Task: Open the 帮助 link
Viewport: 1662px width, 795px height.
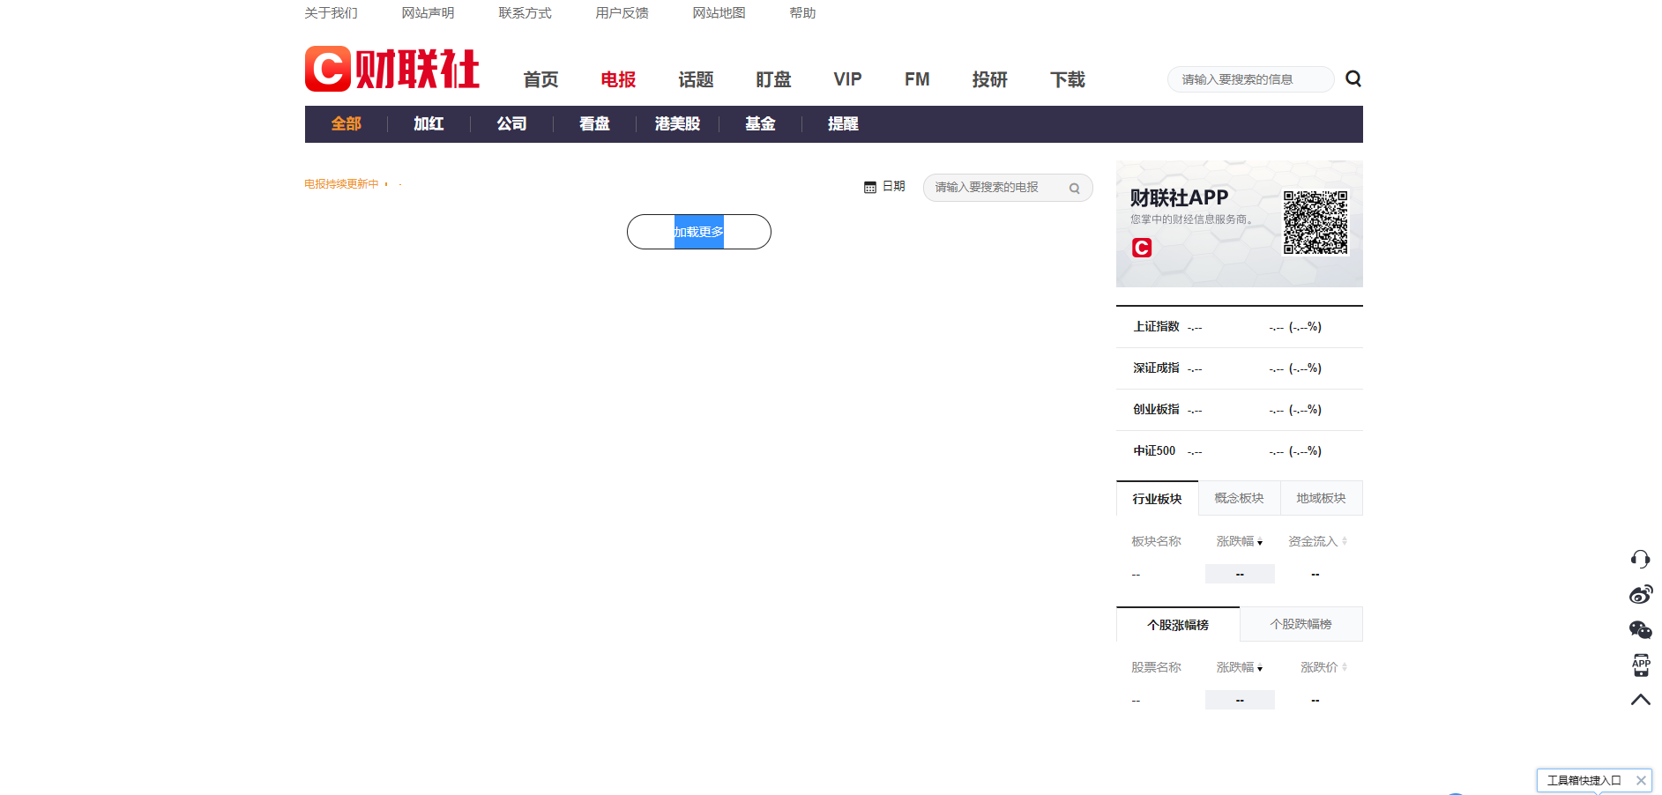Action: [x=802, y=13]
